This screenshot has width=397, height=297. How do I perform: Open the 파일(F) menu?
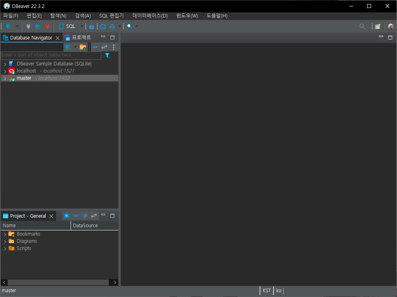(11, 16)
